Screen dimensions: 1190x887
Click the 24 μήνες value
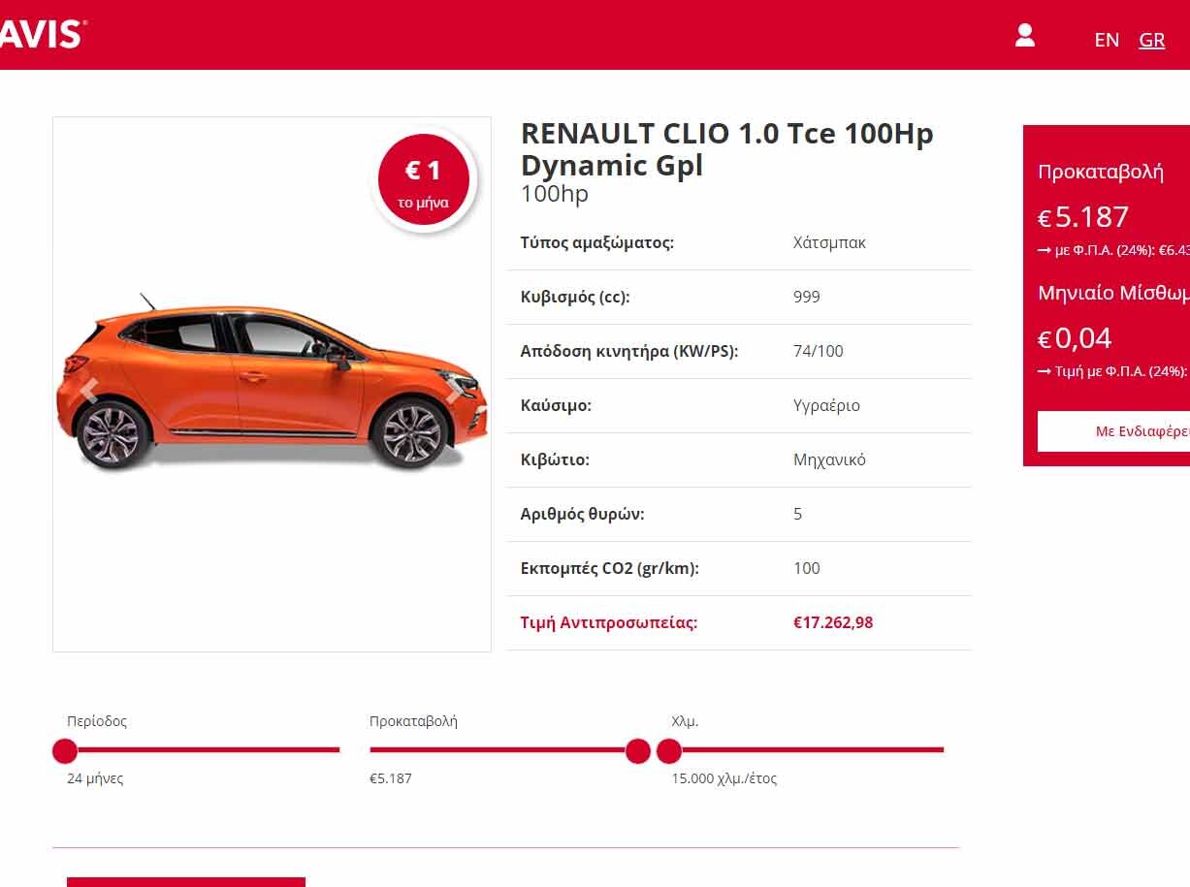[x=95, y=778]
